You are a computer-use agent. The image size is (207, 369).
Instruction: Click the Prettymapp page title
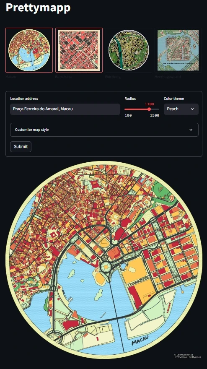coord(38,8)
